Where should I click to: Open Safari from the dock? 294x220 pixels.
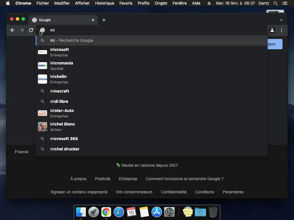tap(119, 212)
